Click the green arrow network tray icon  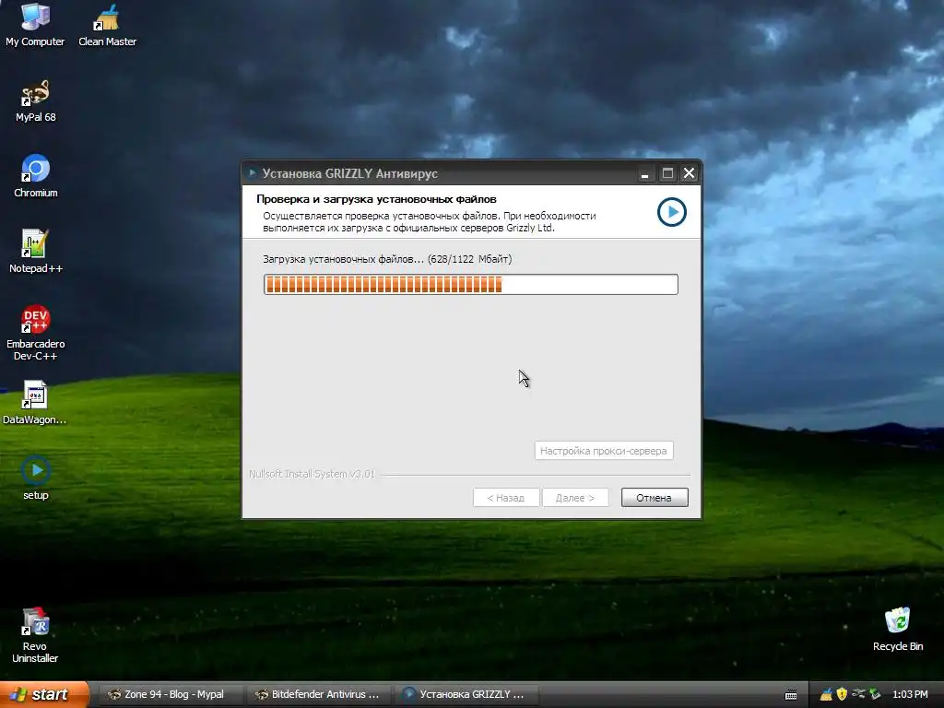click(x=875, y=695)
